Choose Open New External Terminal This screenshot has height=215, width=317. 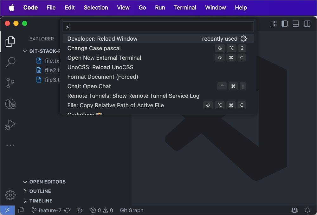tap(158, 58)
